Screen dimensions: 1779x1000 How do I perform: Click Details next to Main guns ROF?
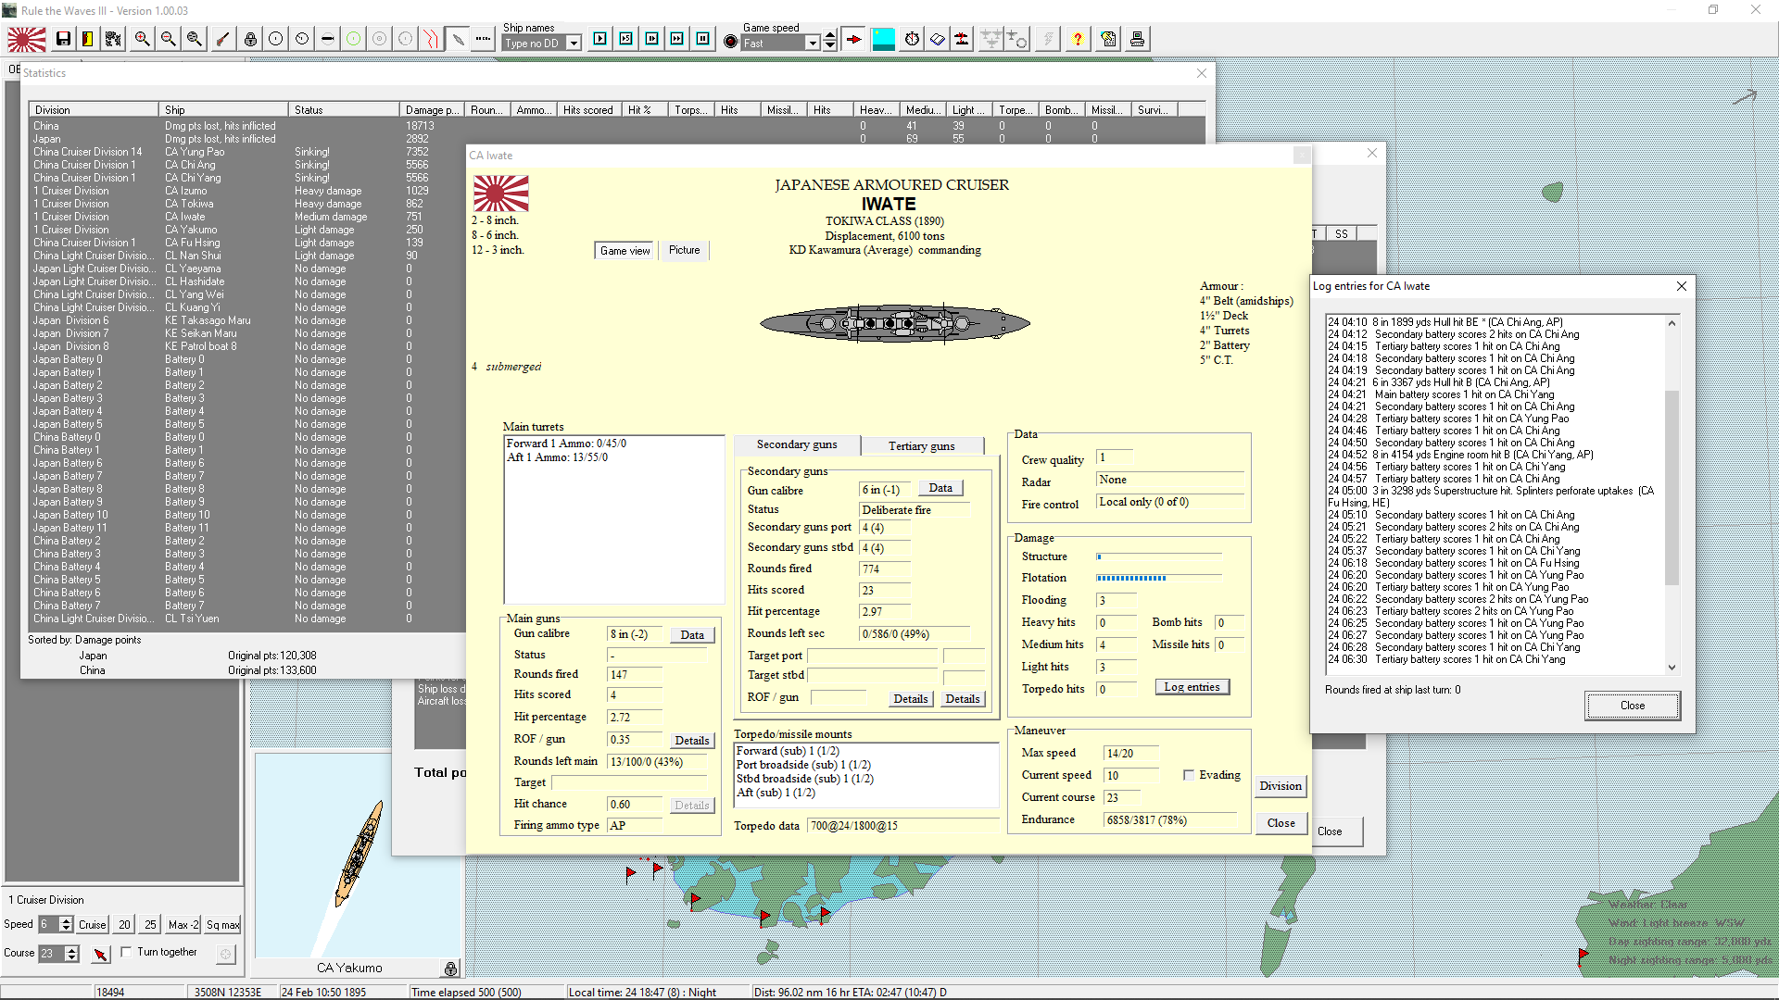coord(692,741)
